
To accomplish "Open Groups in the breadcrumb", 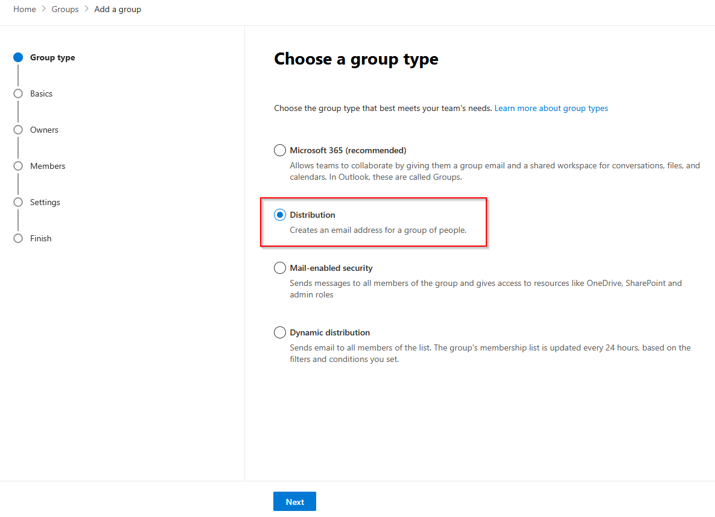I will pos(65,10).
